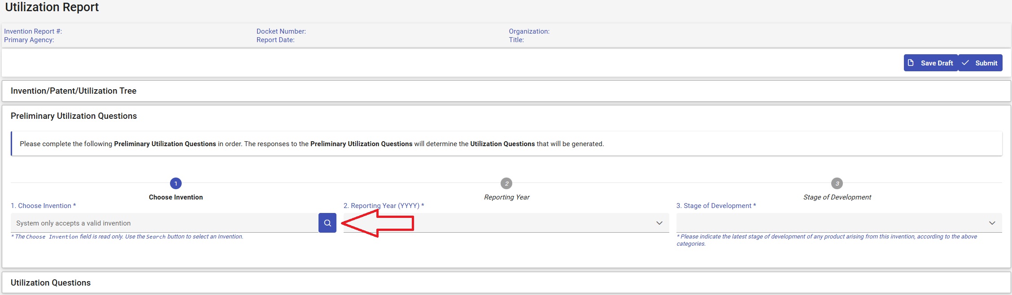Screen dimensions: 1012x295
Task: Click the Submit checkmark icon
Action: [x=965, y=63]
